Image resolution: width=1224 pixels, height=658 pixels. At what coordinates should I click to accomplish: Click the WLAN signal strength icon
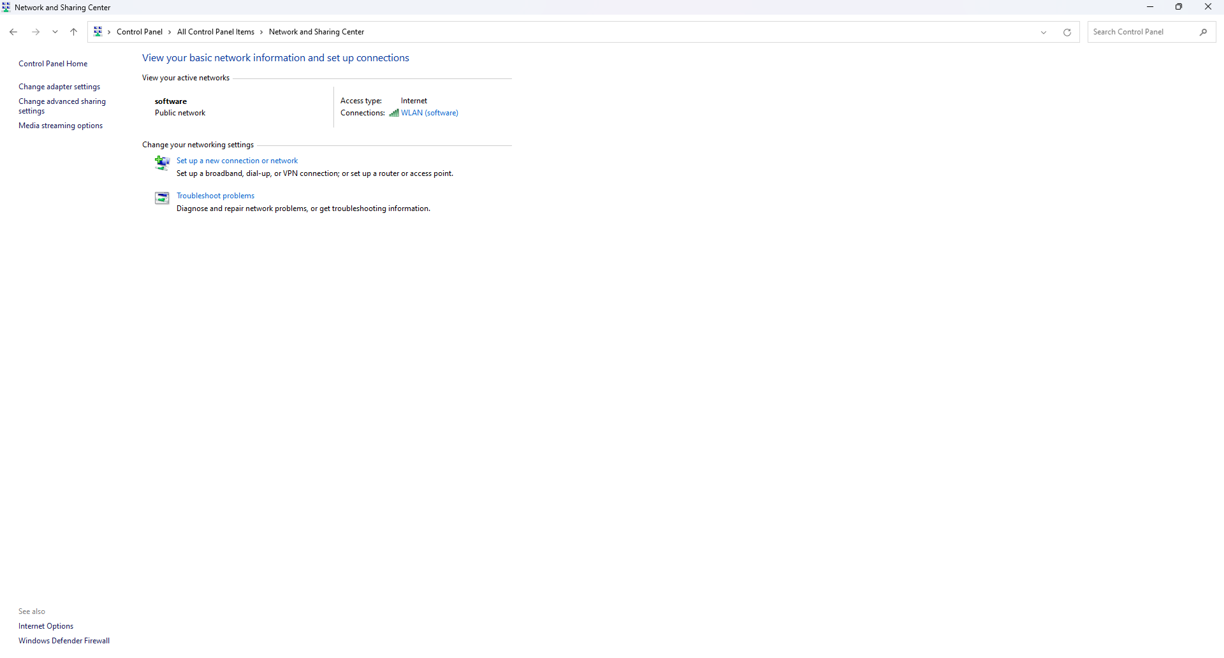(x=394, y=113)
